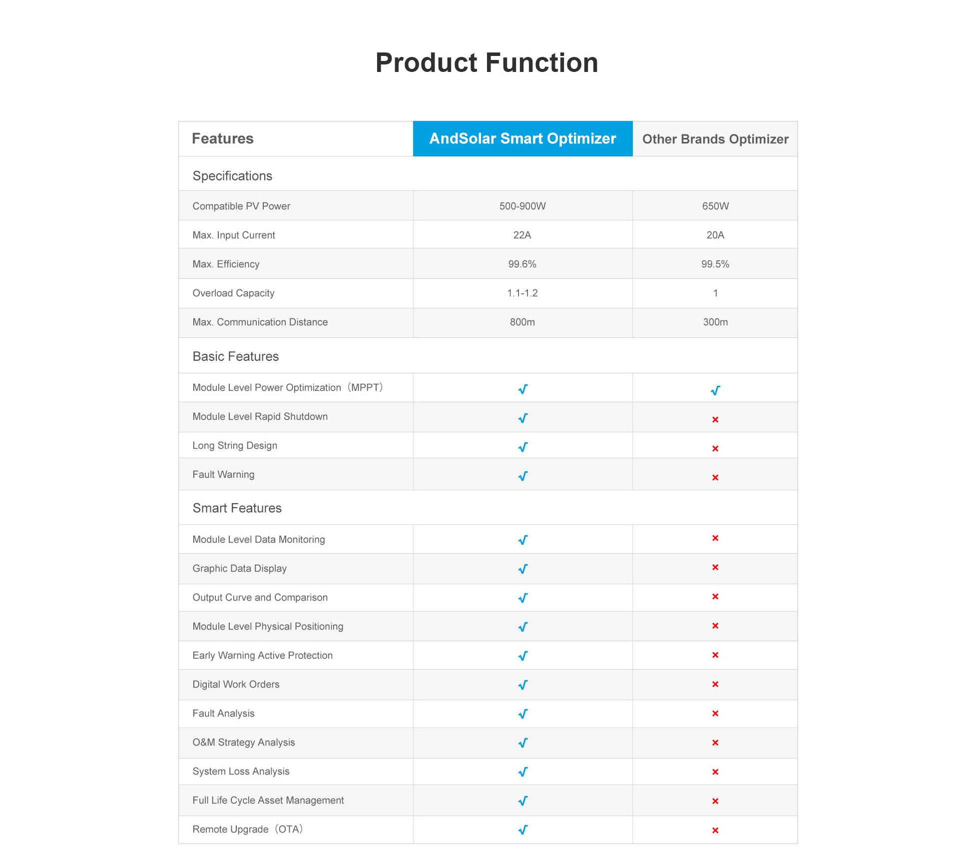Click the Smart Features section heading
Image resolution: width=974 pixels, height=868 pixels.
[237, 508]
